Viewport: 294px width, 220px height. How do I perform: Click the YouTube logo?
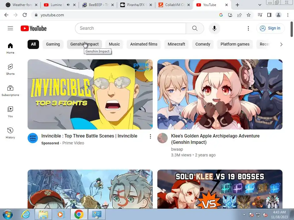click(34, 28)
